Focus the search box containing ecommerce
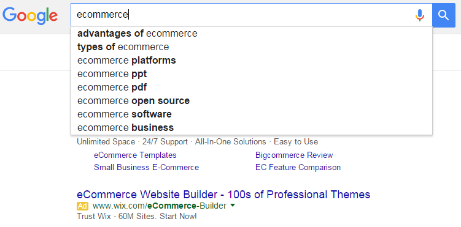 [x=241, y=15]
